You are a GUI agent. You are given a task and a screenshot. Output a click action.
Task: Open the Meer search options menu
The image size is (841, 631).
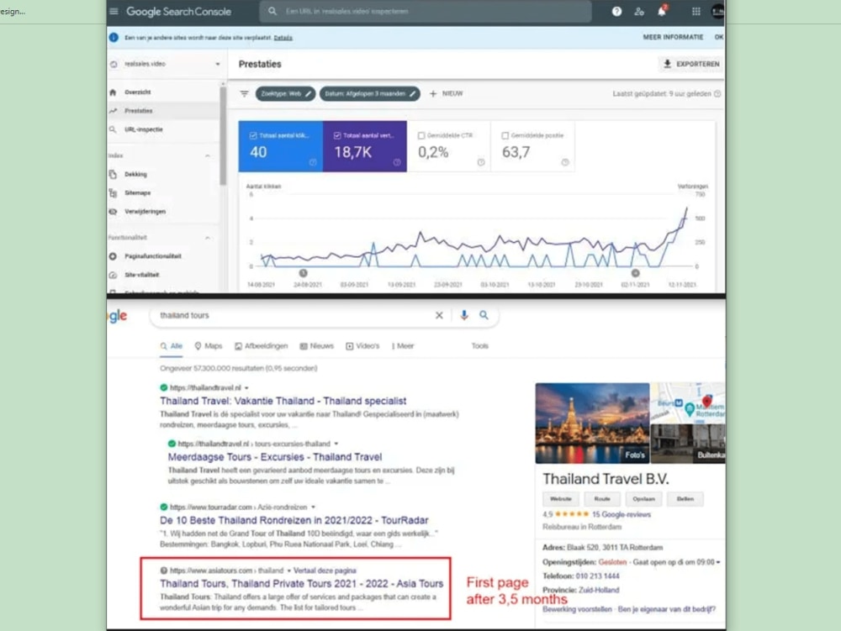[x=403, y=346]
